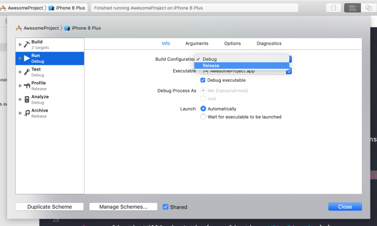This screenshot has height=226, width=377.
Task: Click the code snippet library braces button
Action: [x=333, y=8]
